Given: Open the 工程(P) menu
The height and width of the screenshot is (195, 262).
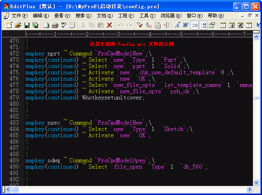Looking at the screenshot, I should tap(126, 16).
